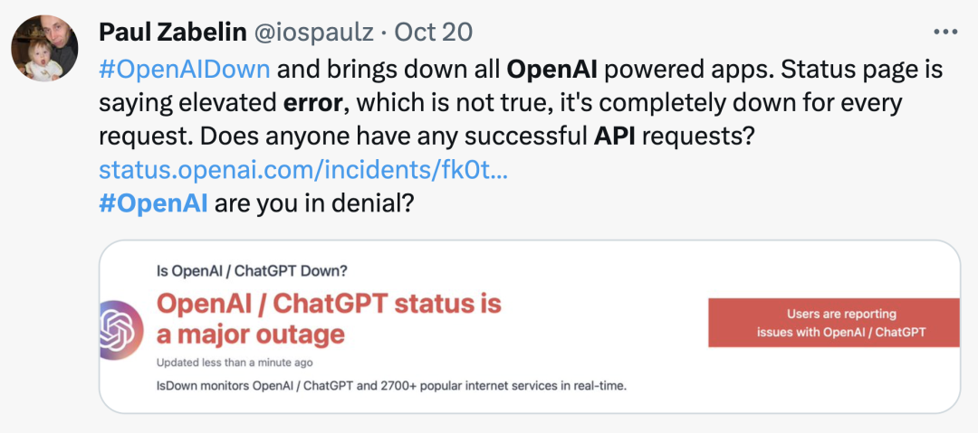Click the Paul Zabelin display name
The height and width of the screenshot is (433, 978).
point(173,32)
